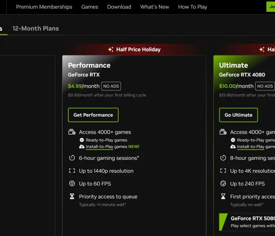Click the gauge icon beside Up to 60 FPS
Image resolution: width=275 pixels, height=236 pixels.
(x=72, y=184)
